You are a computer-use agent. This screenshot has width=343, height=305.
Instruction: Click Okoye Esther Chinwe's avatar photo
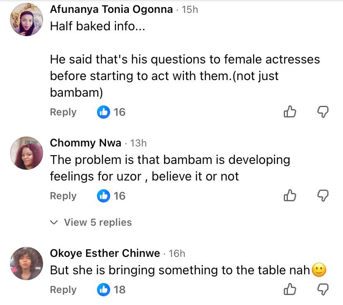pyautogui.click(x=26, y=264)
